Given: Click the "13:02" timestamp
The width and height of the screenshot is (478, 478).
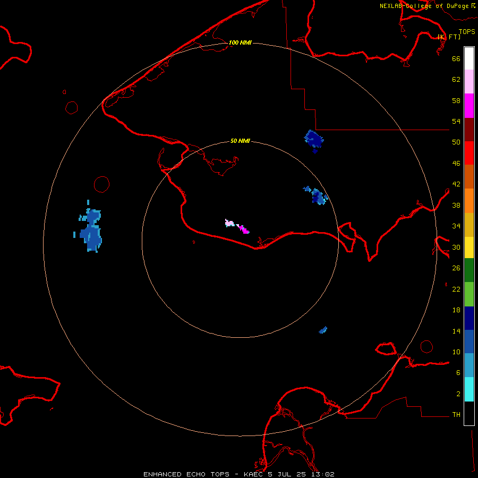Looking at the screenshot, I should [323, 474].
